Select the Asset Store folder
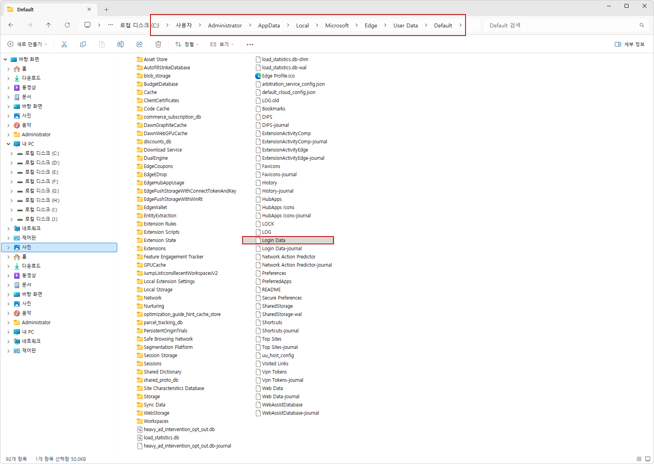Viewport: 654px width, 464px height. pyautogui.click(x=152, y=60)
